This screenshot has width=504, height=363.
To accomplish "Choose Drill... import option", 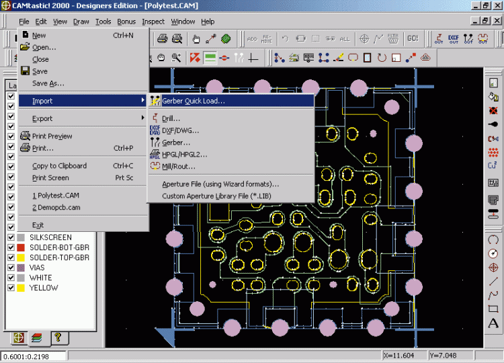I will coord(230,118).
